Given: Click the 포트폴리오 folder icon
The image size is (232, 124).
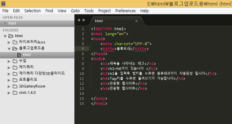Looking at the screenshot, I should point(15,80).
